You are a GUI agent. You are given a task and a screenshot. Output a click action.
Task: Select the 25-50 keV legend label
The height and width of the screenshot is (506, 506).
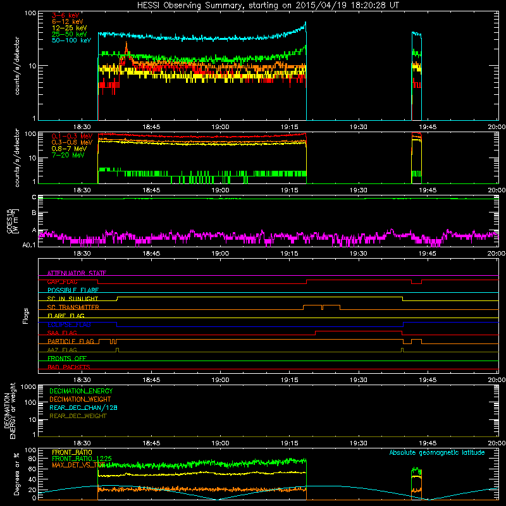pos(69,34)
